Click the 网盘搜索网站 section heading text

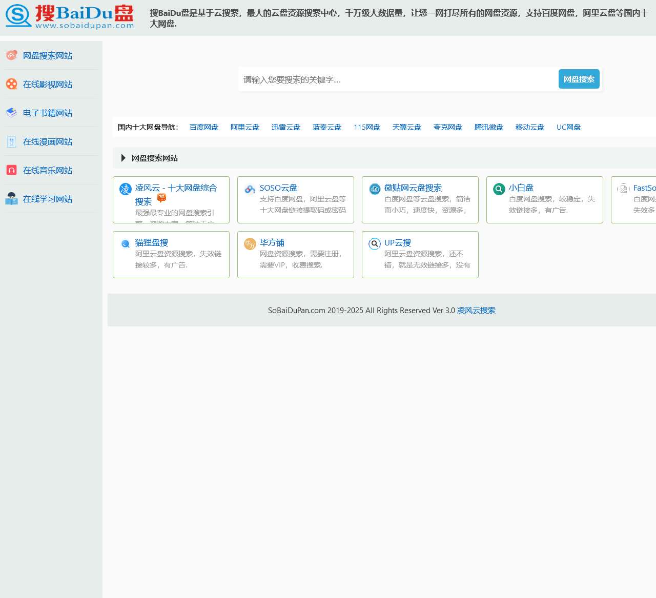pyautogui.click(x=155, y=158)
